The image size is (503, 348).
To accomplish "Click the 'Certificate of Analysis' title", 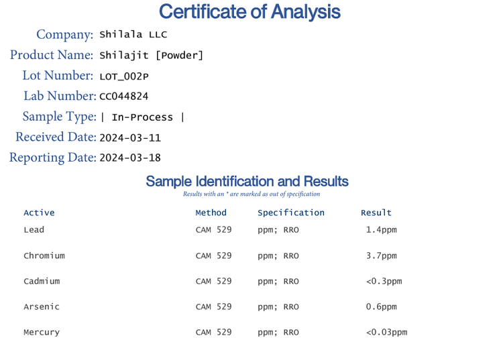I will [249, 12].
